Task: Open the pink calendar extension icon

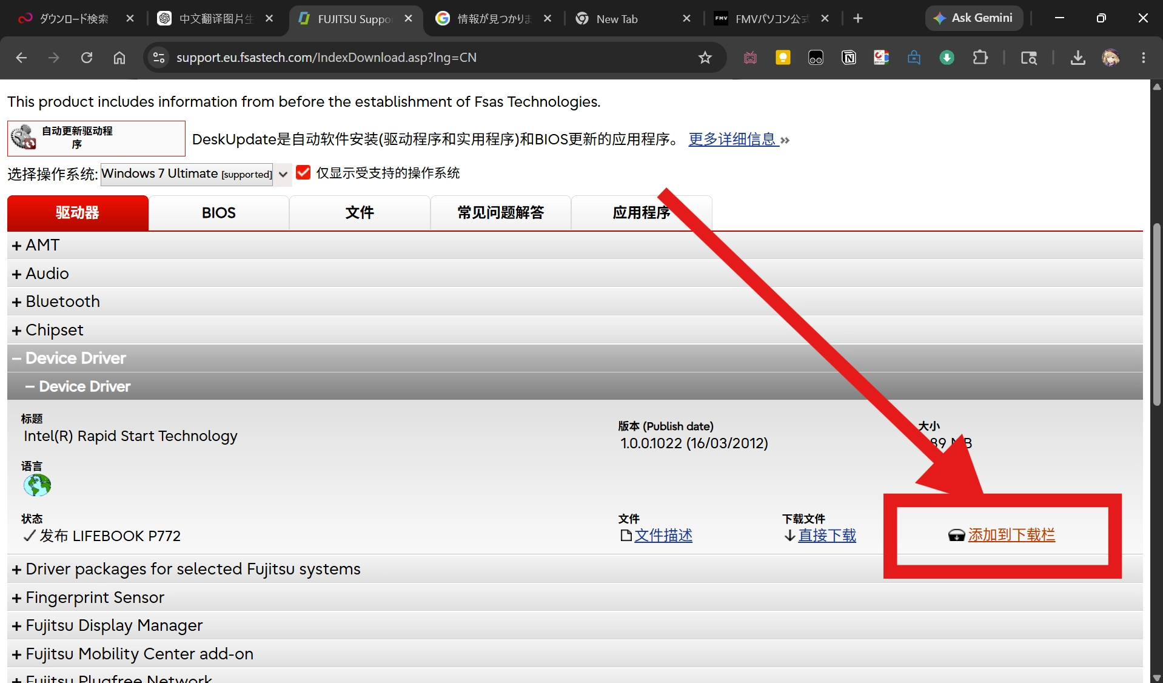Action: (x=750, y=58)
